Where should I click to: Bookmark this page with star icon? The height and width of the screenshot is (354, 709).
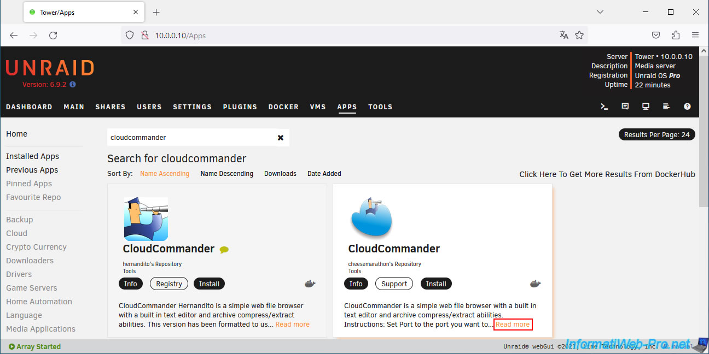pos(579,35)
